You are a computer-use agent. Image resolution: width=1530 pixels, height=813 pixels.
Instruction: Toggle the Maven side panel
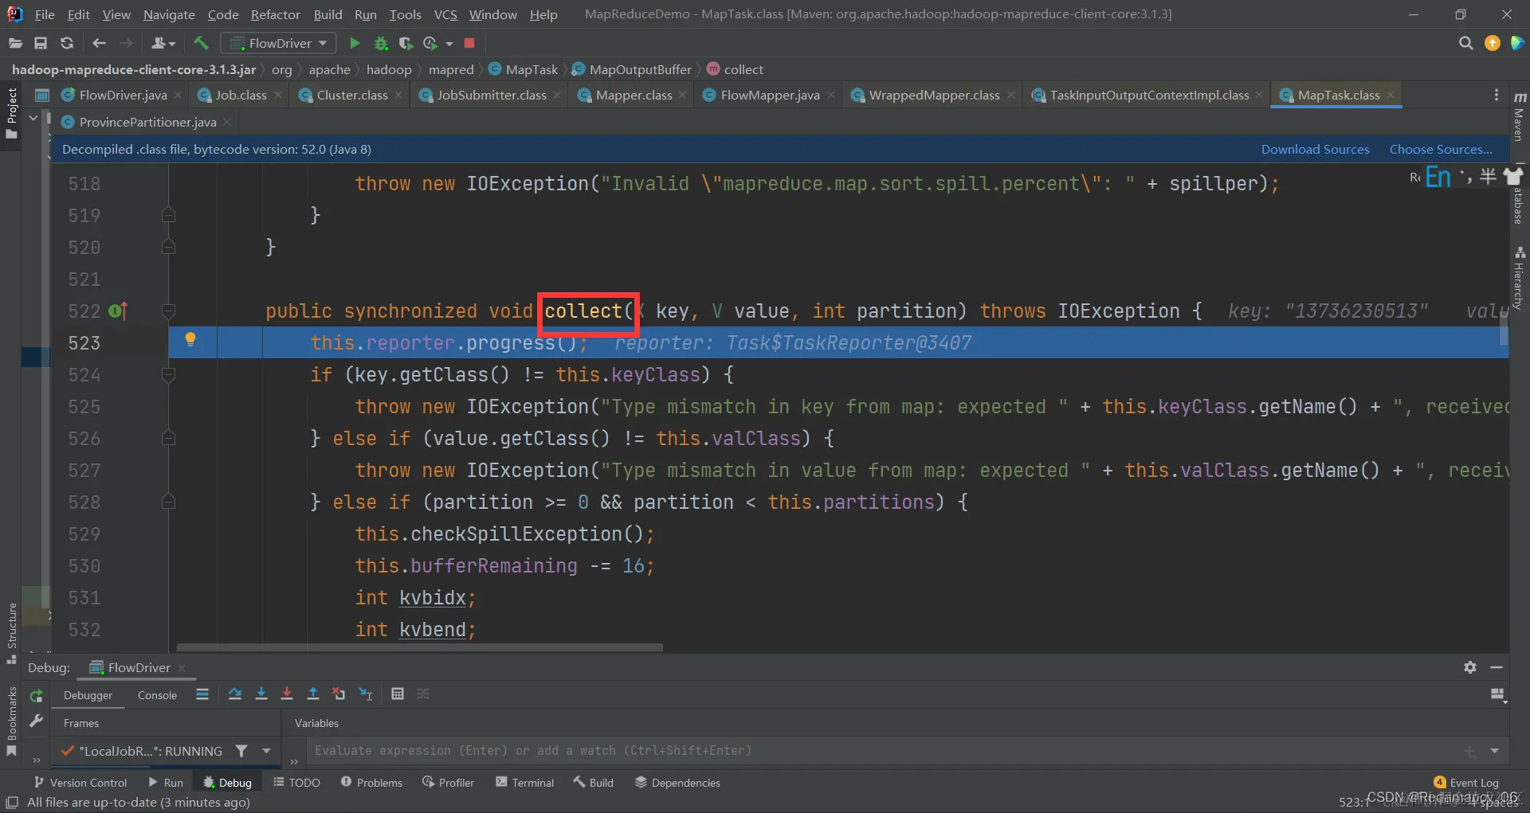click(x=1520, y=116)
